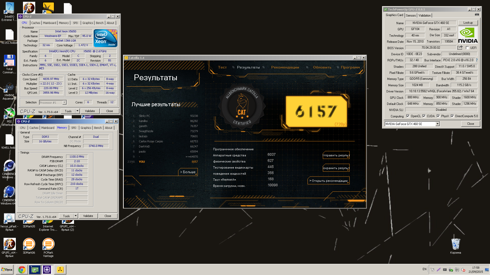This screenshot has height=275, width=490.
Task: Open HWBOT Aquamark3 desktop shortcut
Action: pyautogui.click(x=9, y=91)
